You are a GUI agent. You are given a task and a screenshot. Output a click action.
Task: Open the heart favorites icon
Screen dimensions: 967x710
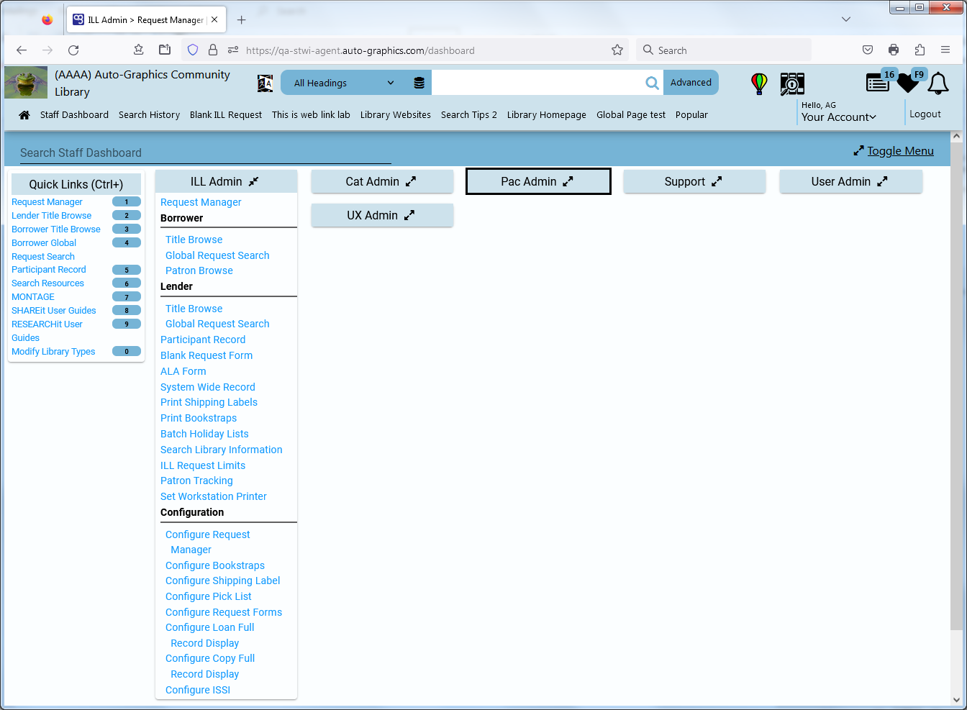(x=908, y=83)
